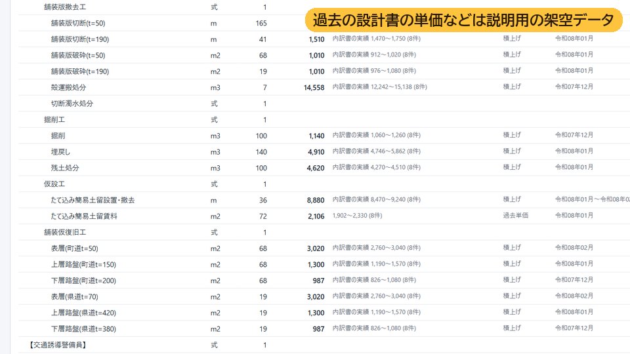
Task: Click the 残土処分 item name
Action: pos(65,167)
